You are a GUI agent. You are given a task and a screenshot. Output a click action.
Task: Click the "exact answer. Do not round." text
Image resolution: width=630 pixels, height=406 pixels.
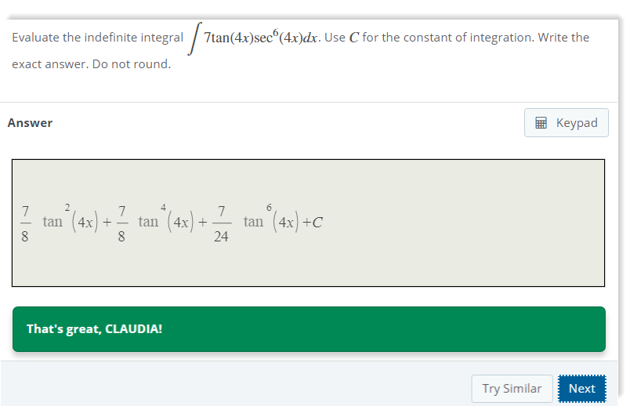[91, 64]
